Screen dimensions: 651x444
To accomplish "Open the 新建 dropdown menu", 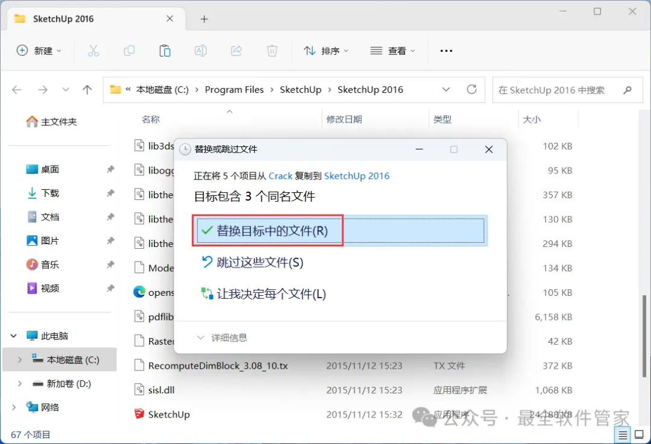I will click(x=39, y=51).
